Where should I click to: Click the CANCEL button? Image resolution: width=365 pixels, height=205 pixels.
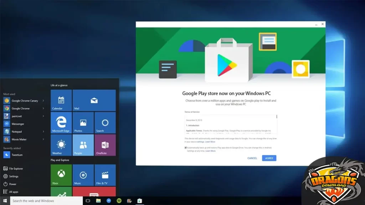coord(252,158)
